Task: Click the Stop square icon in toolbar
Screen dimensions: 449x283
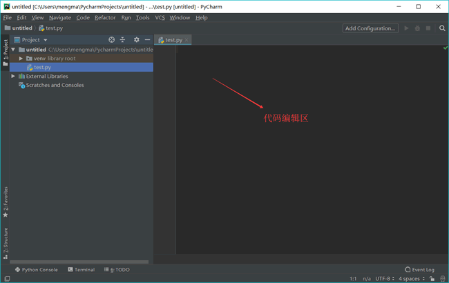Action: pos(428,28)
